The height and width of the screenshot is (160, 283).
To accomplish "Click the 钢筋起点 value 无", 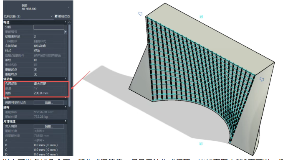I will click(x=35, y=69).
